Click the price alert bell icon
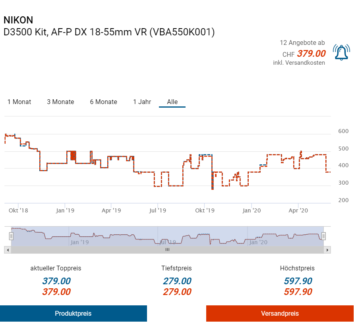The image size is (354, 326). point(341,52)
